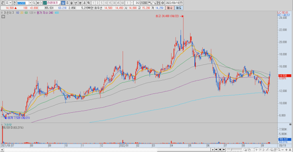Click the add indicator icon with plus sign

[150, 3]
